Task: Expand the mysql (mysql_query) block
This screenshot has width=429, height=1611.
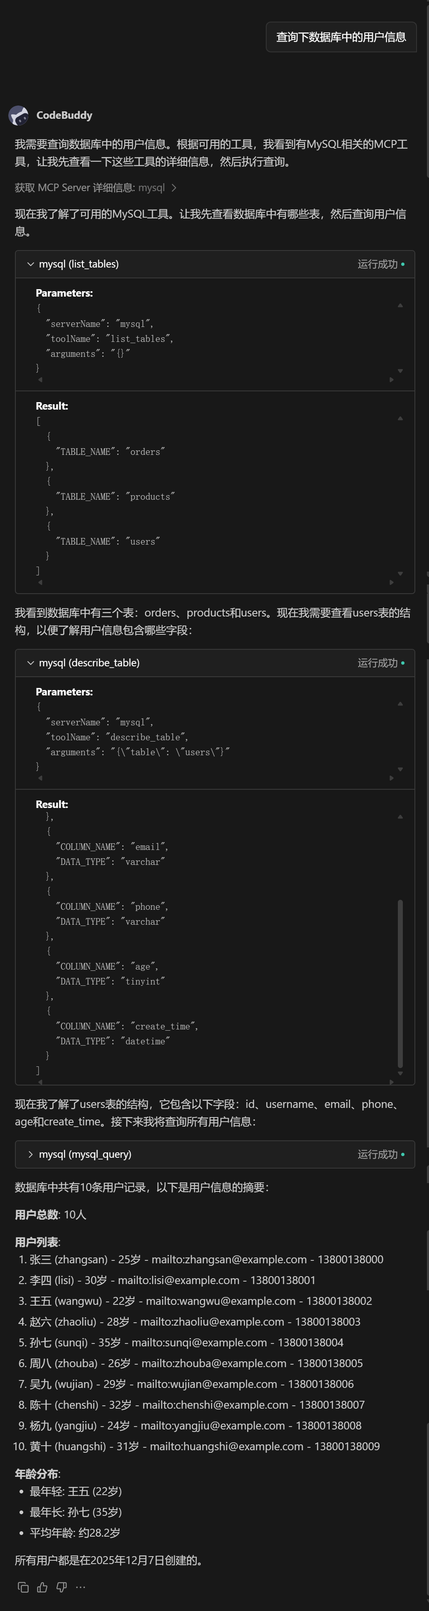Action: click(x=30, y=1154)
